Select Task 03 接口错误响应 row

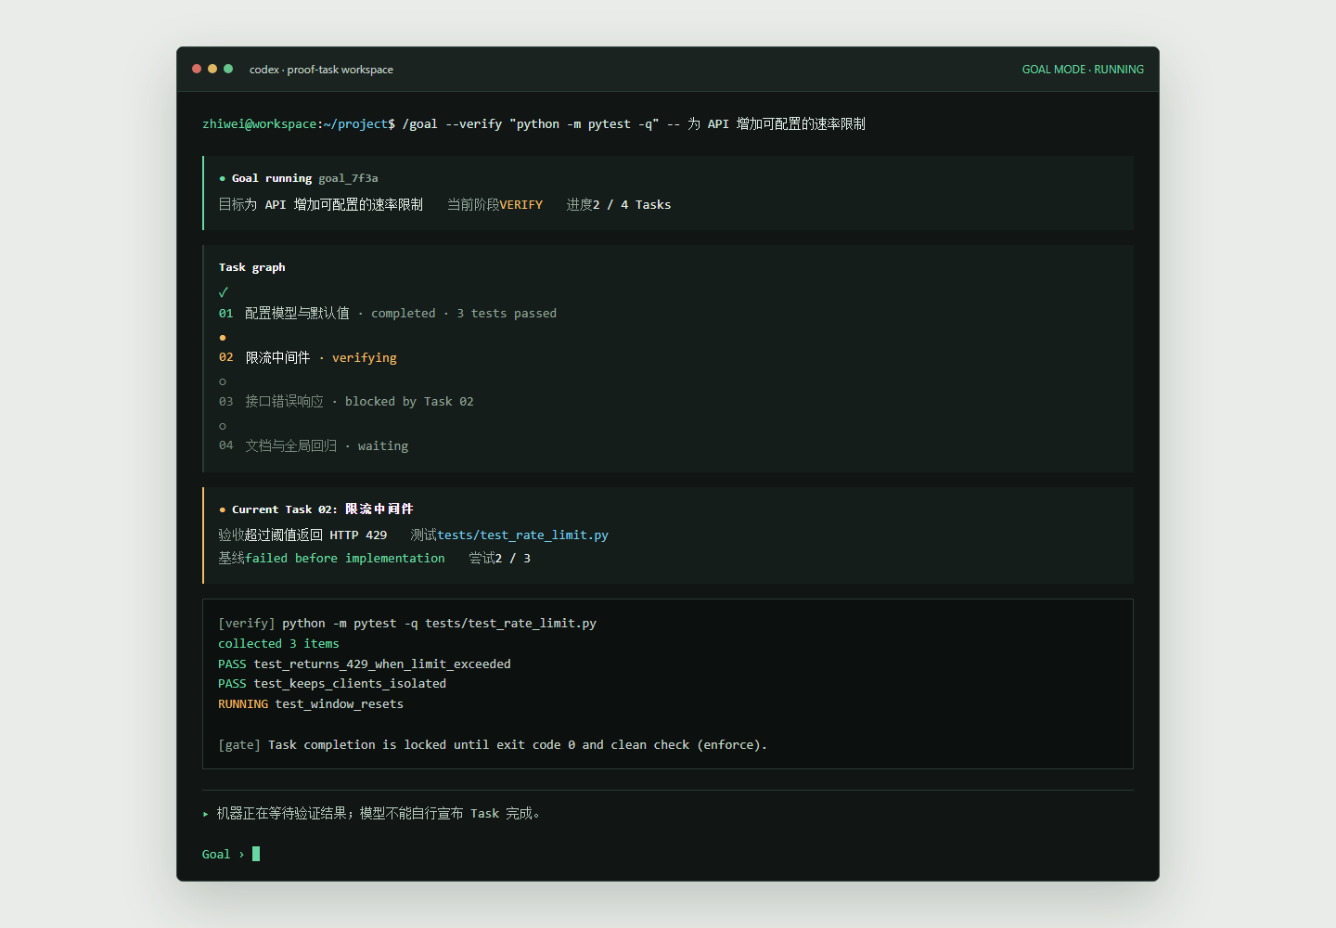tap(346, 402)
